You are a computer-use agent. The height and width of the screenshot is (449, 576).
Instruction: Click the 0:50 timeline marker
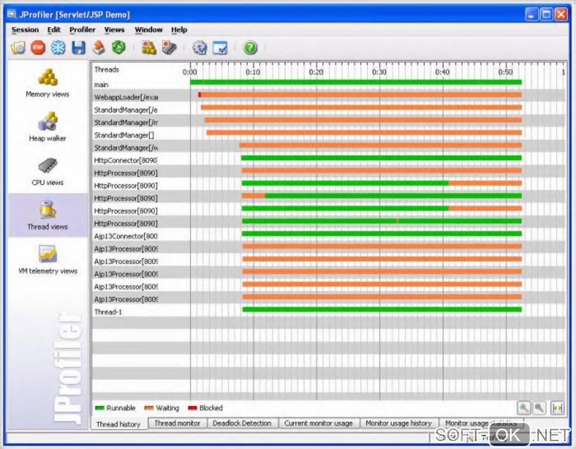[505, 72]
